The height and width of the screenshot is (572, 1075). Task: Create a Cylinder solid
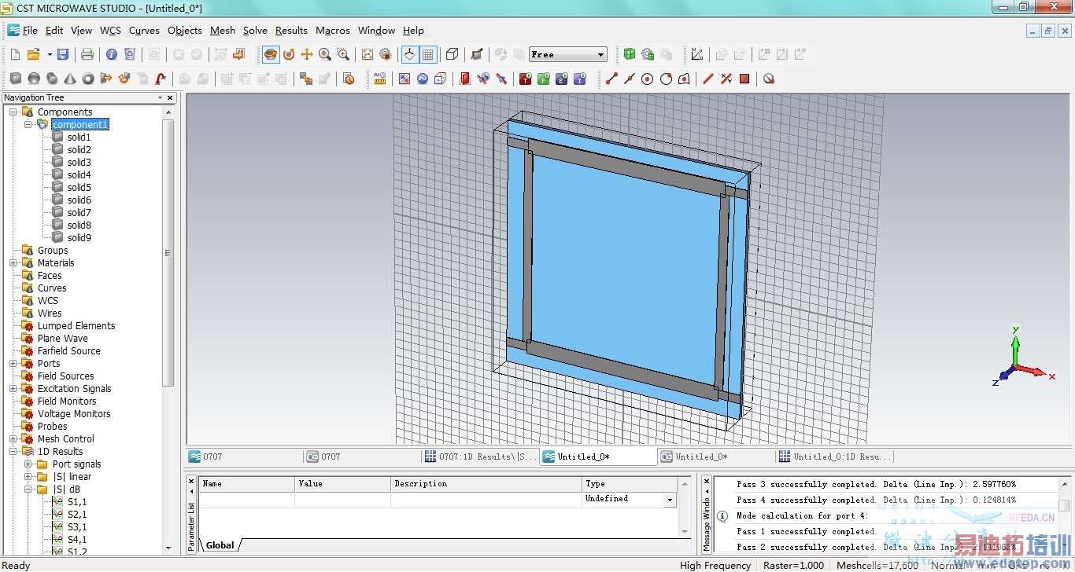click(52, 79)
